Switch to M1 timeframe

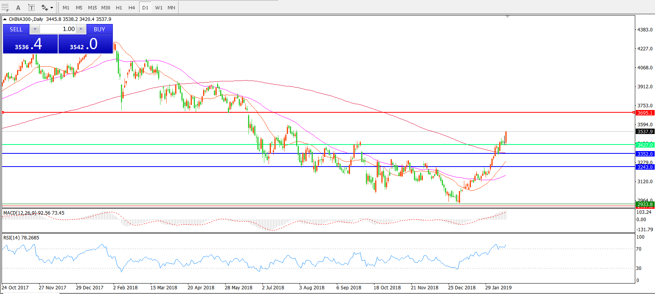[66, 8]
